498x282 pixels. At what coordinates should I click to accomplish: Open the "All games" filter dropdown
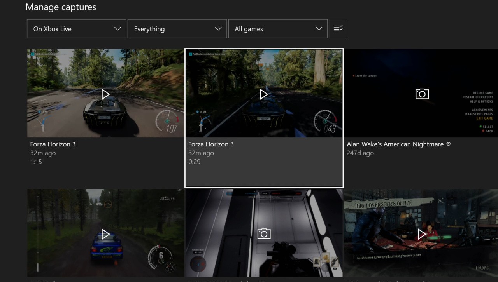click(x=278, y=29)
